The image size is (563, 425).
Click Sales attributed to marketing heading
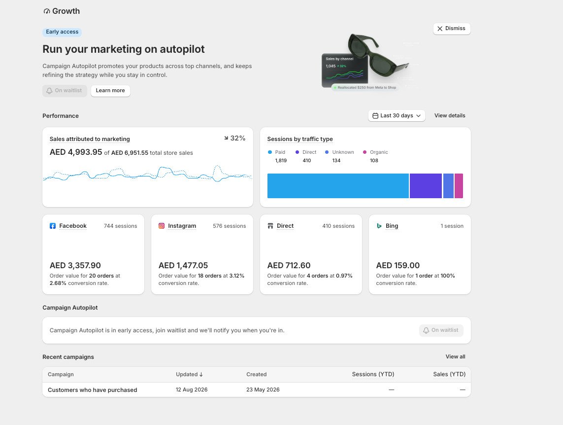pos(90,139)
